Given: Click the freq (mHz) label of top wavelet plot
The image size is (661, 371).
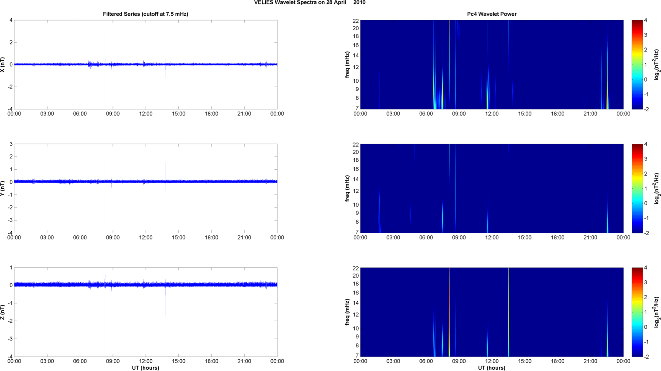Looking at the screenshot, I should pos(347,65).
